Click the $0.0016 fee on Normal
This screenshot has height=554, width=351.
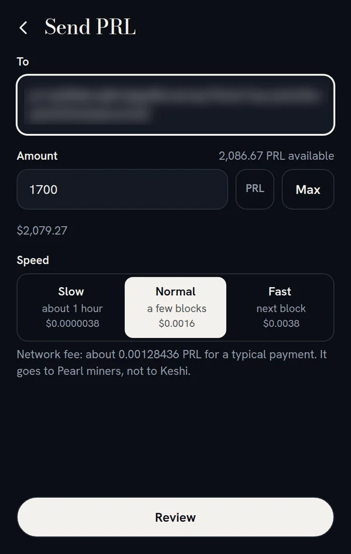coord(177,324)
